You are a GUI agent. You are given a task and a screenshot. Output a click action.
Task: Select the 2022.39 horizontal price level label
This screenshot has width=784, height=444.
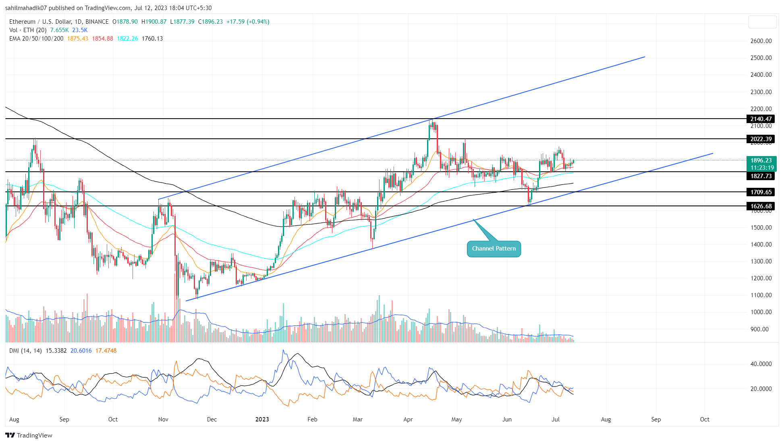(761, 139)
